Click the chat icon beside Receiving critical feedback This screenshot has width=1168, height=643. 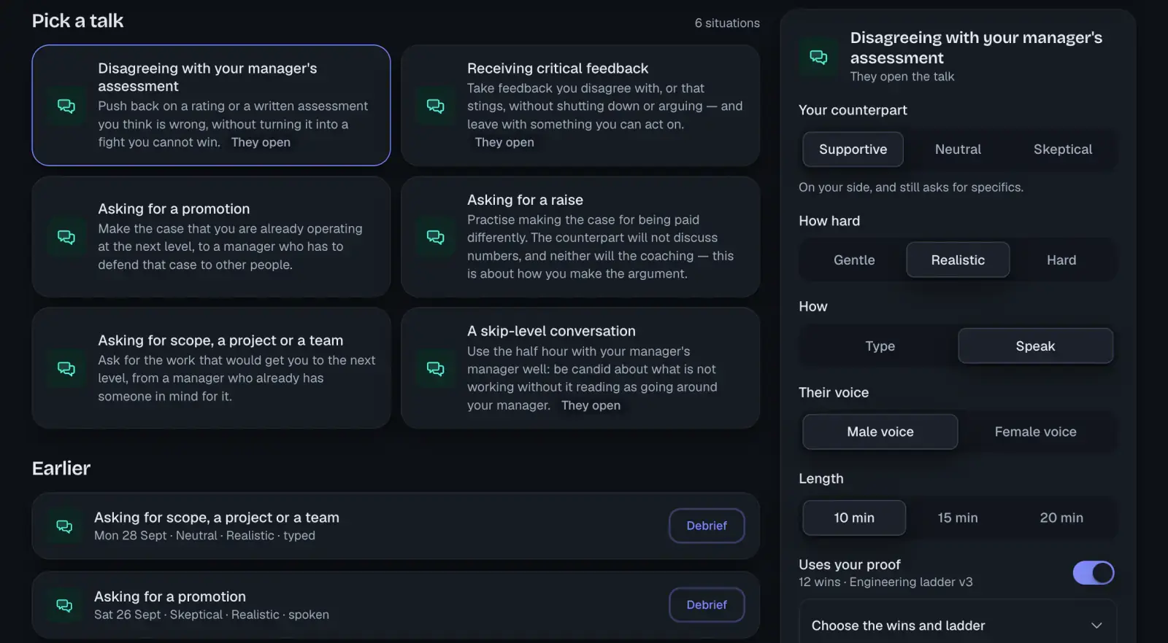click(436, 106)
